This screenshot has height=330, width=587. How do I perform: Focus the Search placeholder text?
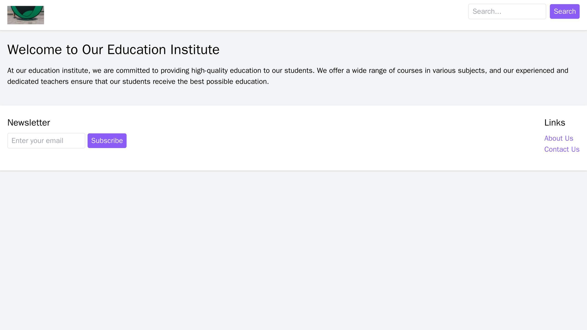click(x=507, y=11)
